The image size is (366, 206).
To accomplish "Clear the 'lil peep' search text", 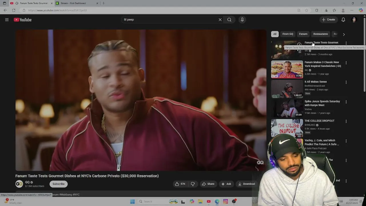I will [x=220, y=20].
